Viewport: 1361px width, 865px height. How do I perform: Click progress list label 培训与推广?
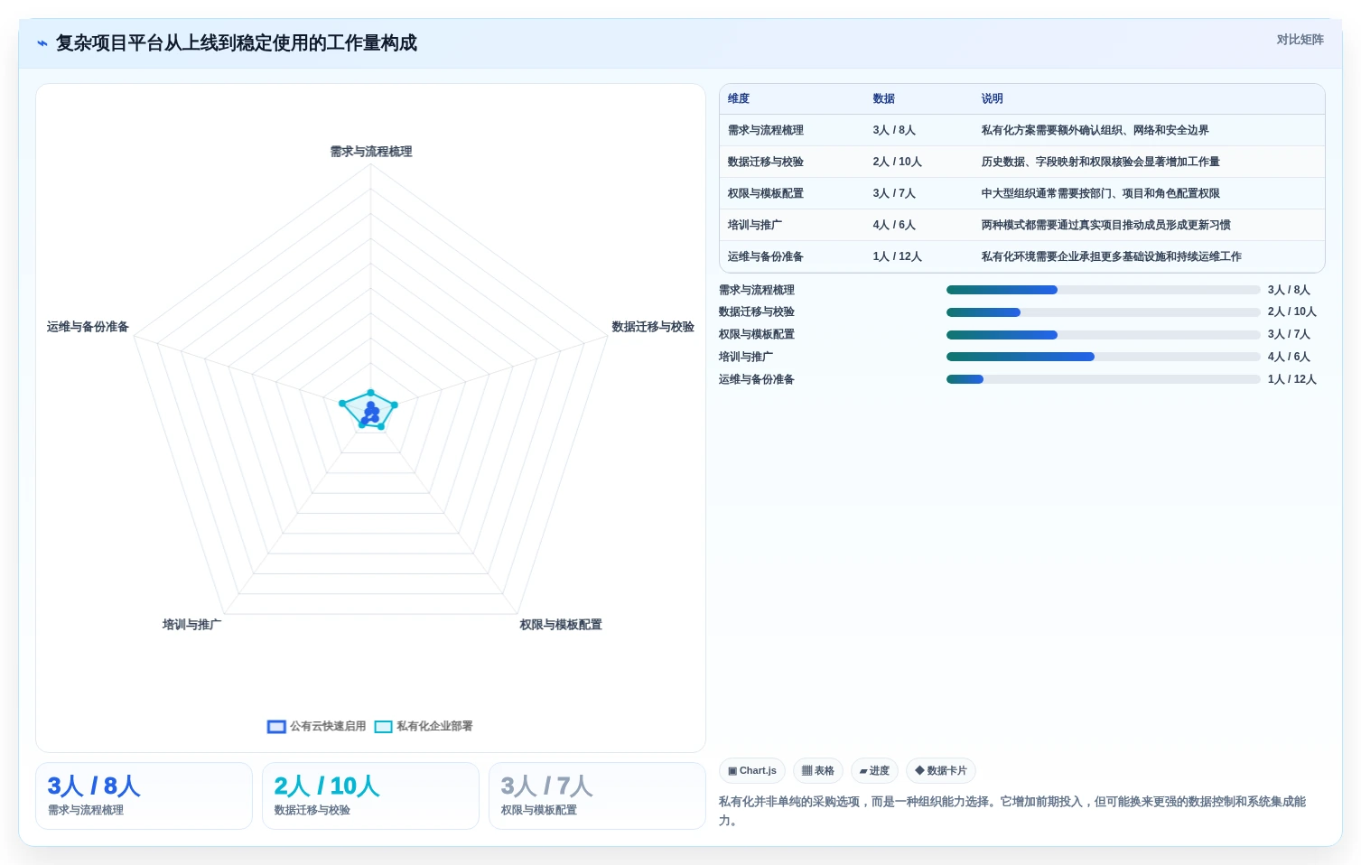click(x=746, y=357)
